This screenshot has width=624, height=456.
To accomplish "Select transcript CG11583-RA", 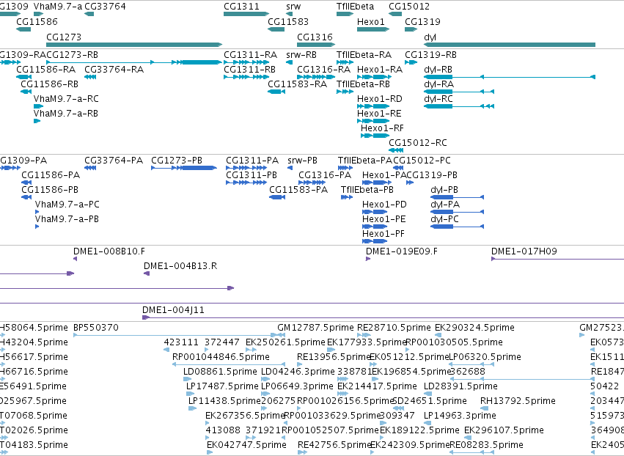I will pyautogui.click(x=297, y=84).
